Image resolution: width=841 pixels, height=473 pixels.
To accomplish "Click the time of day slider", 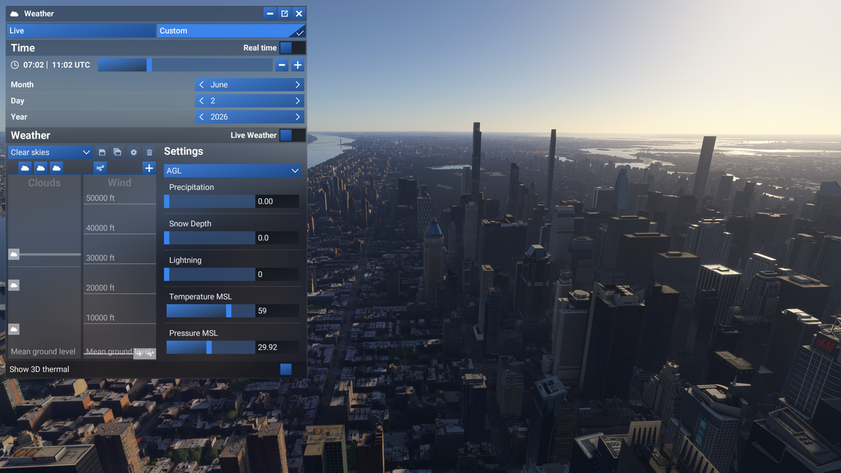I will tap(185, 65).
